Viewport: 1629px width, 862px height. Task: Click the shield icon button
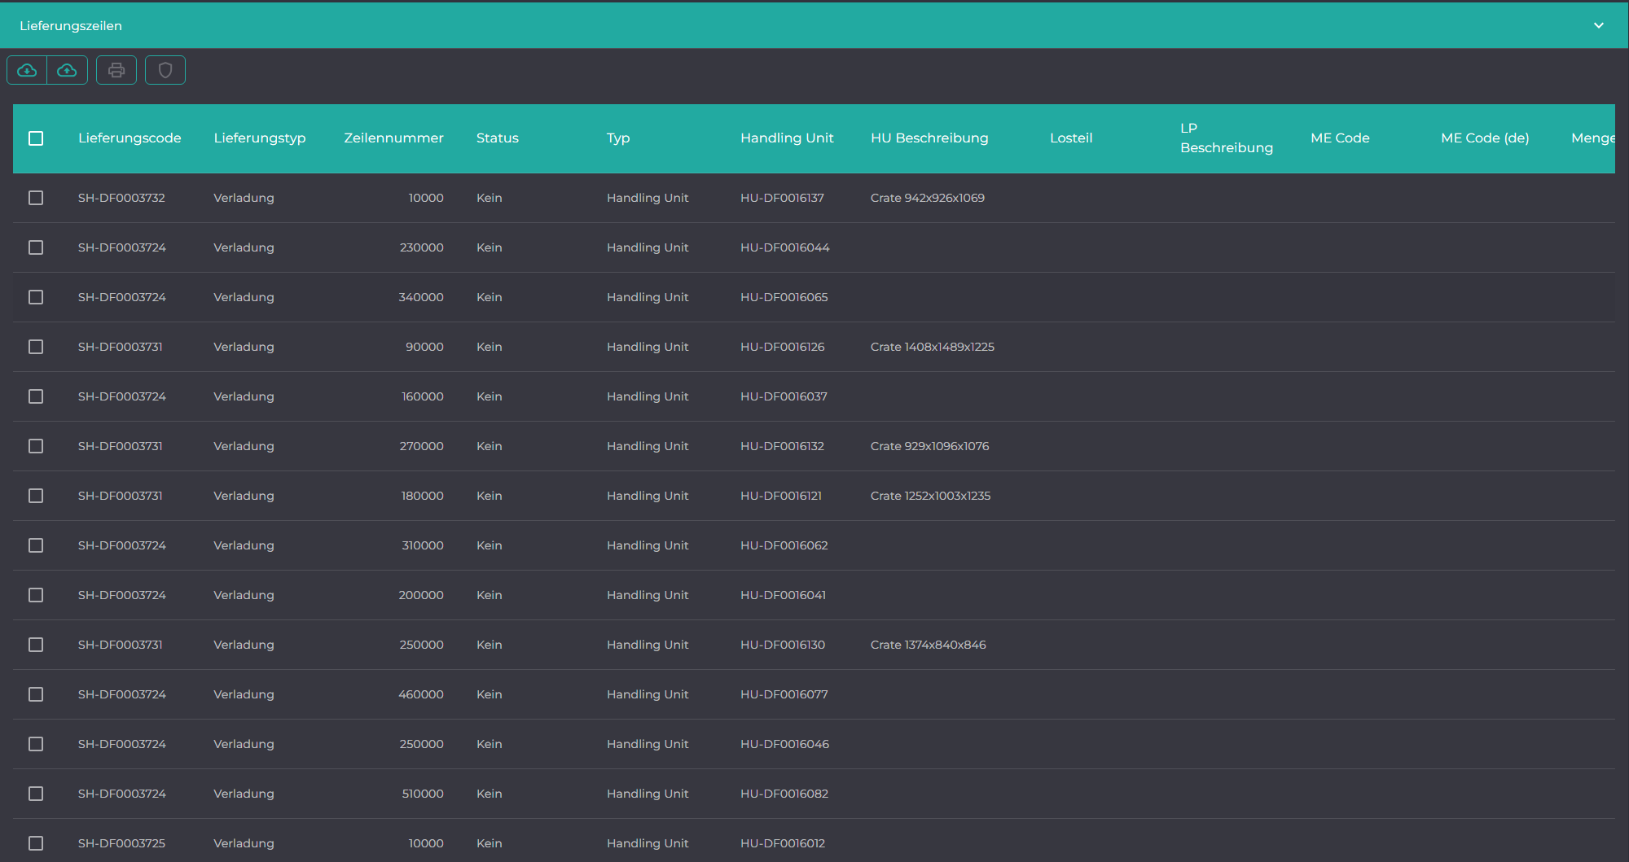[x=165, y=70]
